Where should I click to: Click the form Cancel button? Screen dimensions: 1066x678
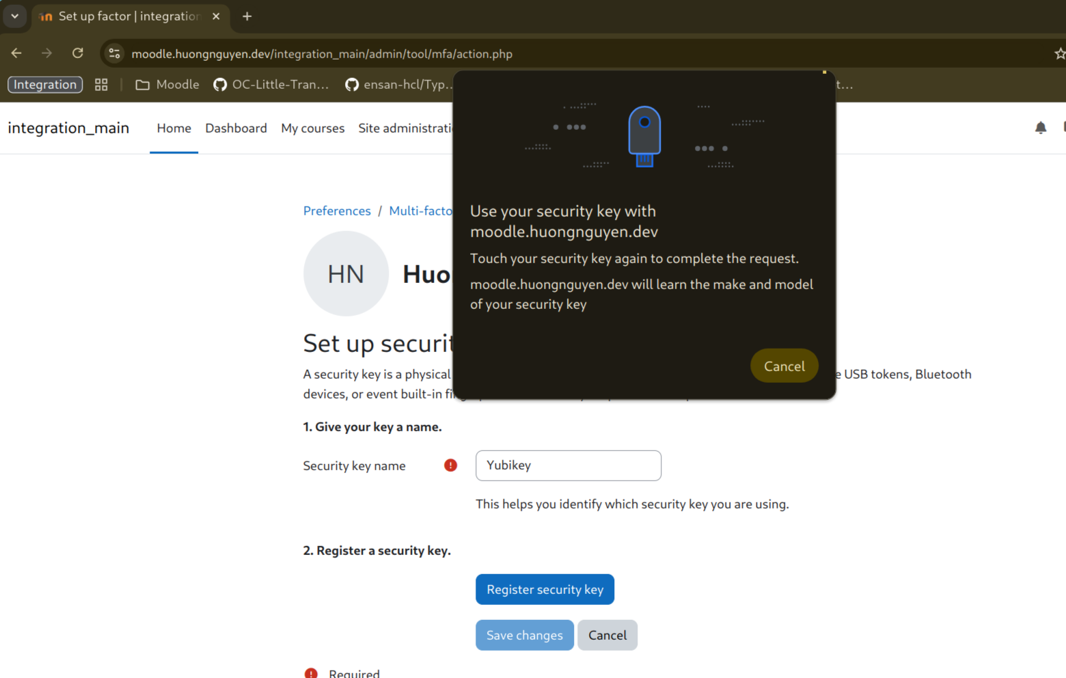click(607, 636)
